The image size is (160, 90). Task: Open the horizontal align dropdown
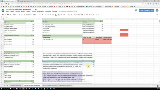click(69, 14)
